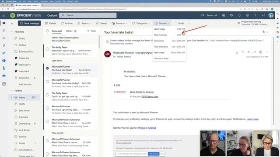Open the OneDrive cloud icon in rail
The height and width of the screenshot is (157, 280).
tap(4, 75)
